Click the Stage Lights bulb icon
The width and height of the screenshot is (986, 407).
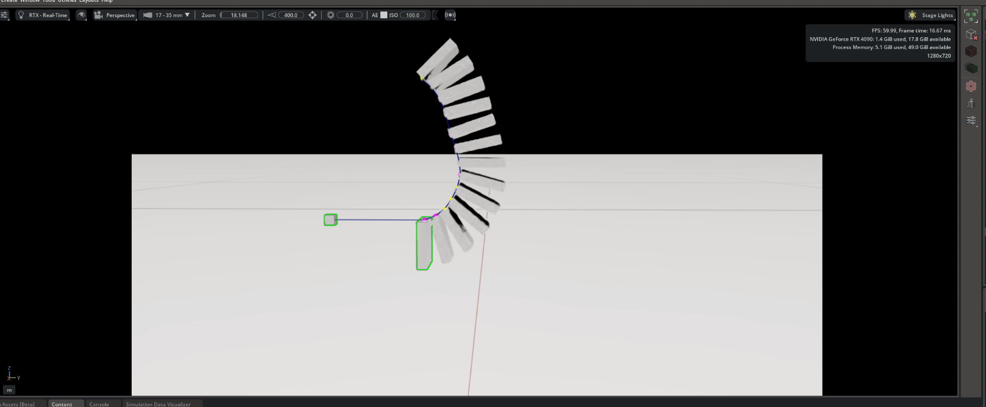[x=912, y=15]
